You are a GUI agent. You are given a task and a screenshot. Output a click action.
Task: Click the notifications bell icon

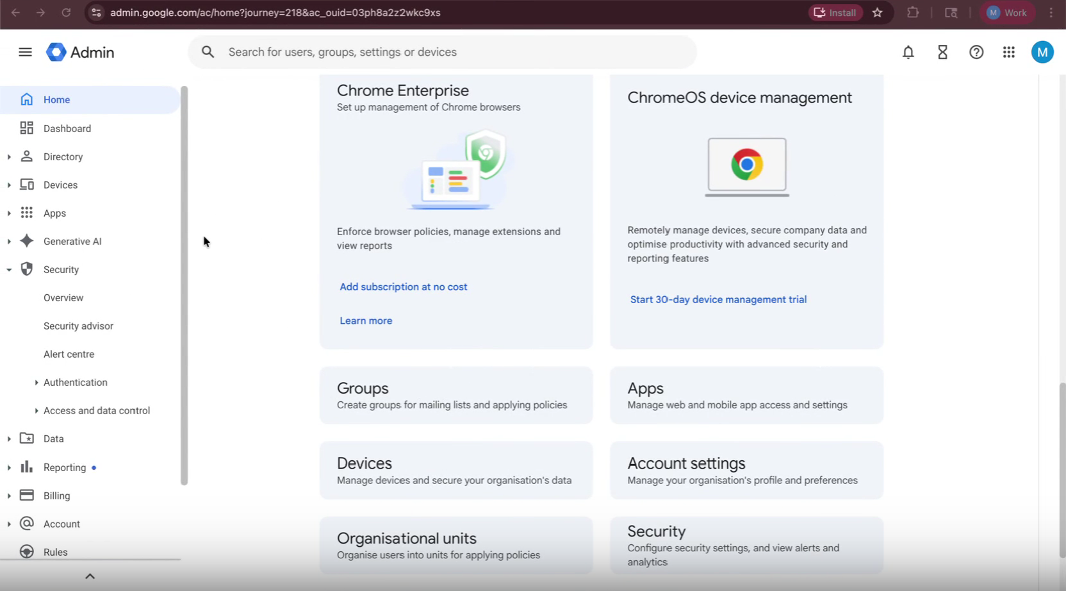(908, 52)
